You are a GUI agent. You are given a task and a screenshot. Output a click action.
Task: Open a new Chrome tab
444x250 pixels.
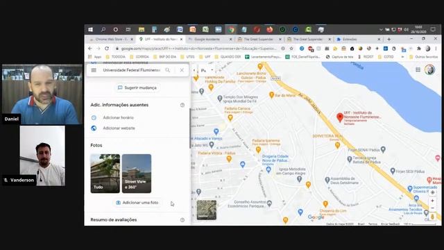click(388, 39)
